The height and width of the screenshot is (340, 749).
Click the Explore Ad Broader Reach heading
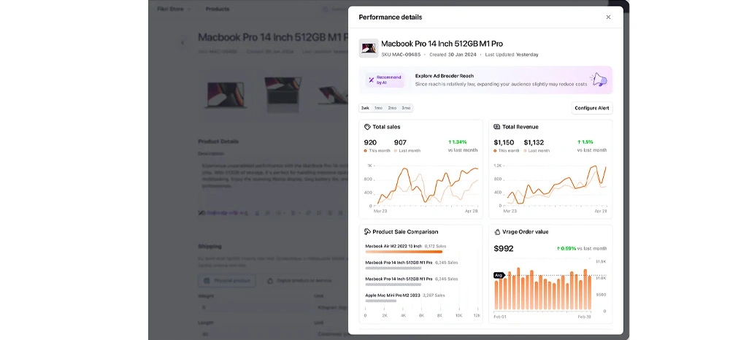[445, 76]
